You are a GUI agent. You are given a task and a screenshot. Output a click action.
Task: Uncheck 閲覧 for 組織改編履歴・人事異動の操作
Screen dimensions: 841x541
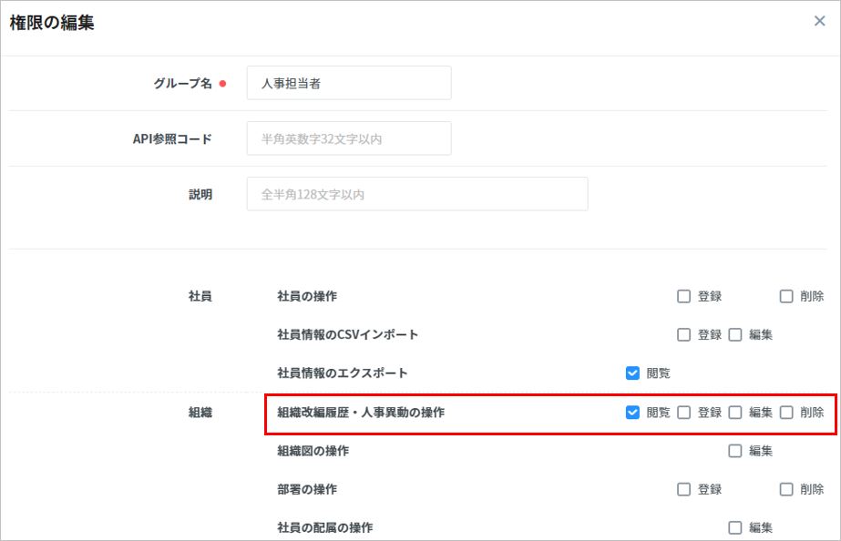[633, 413]
